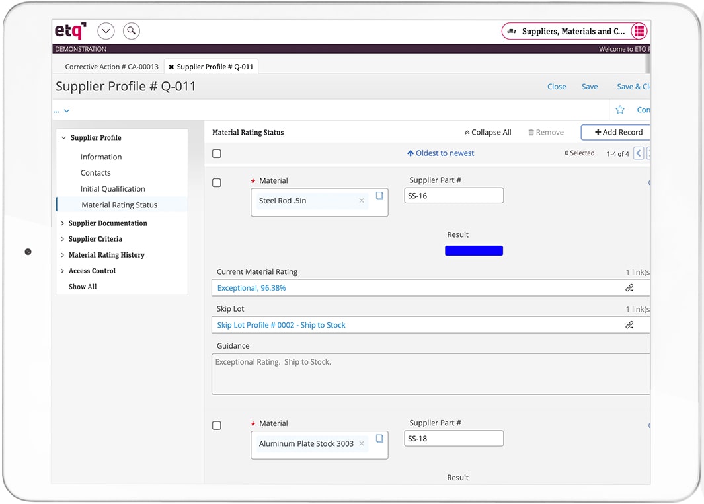This screenshot has width=704, height=504.
Task: Open the circled down-arrow menu beside ETQ logo
Action: click(106, 30)
